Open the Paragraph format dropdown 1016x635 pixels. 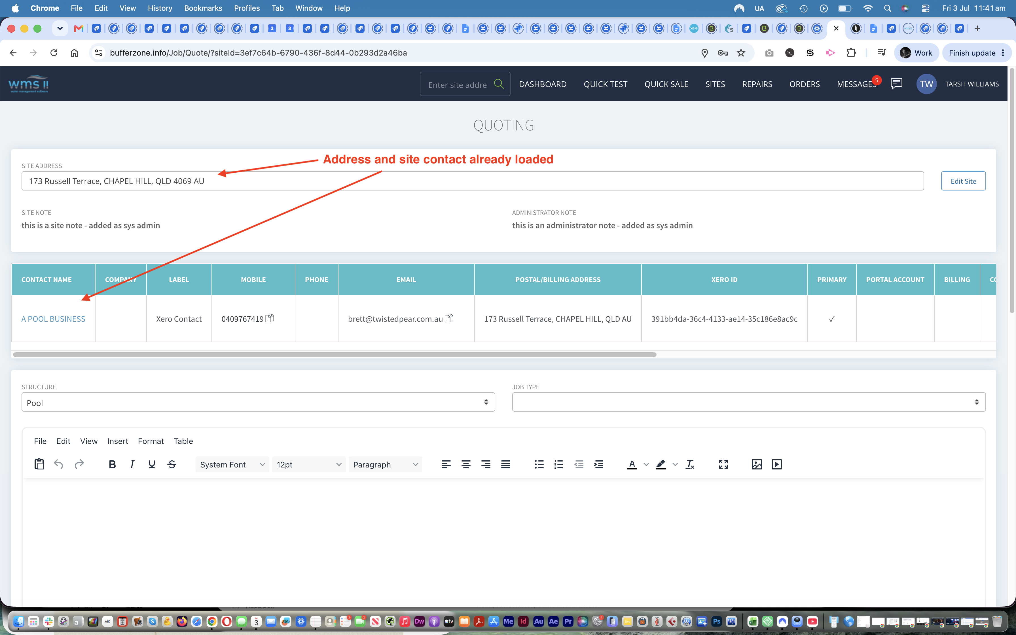pyautogui.click(x=386, y=465)
